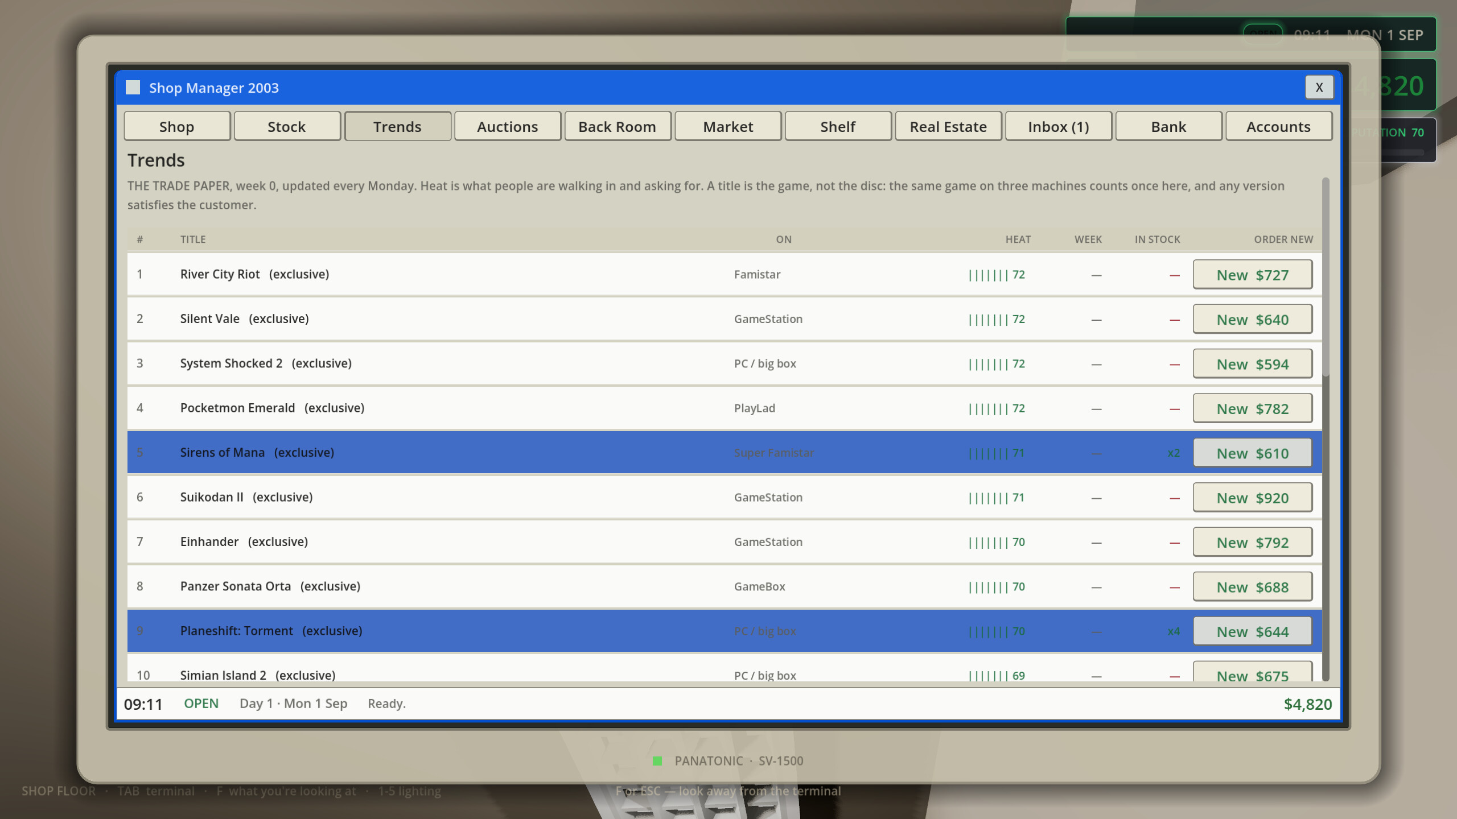
Task: Open the Back Room tab
Action: pos(618,126)
